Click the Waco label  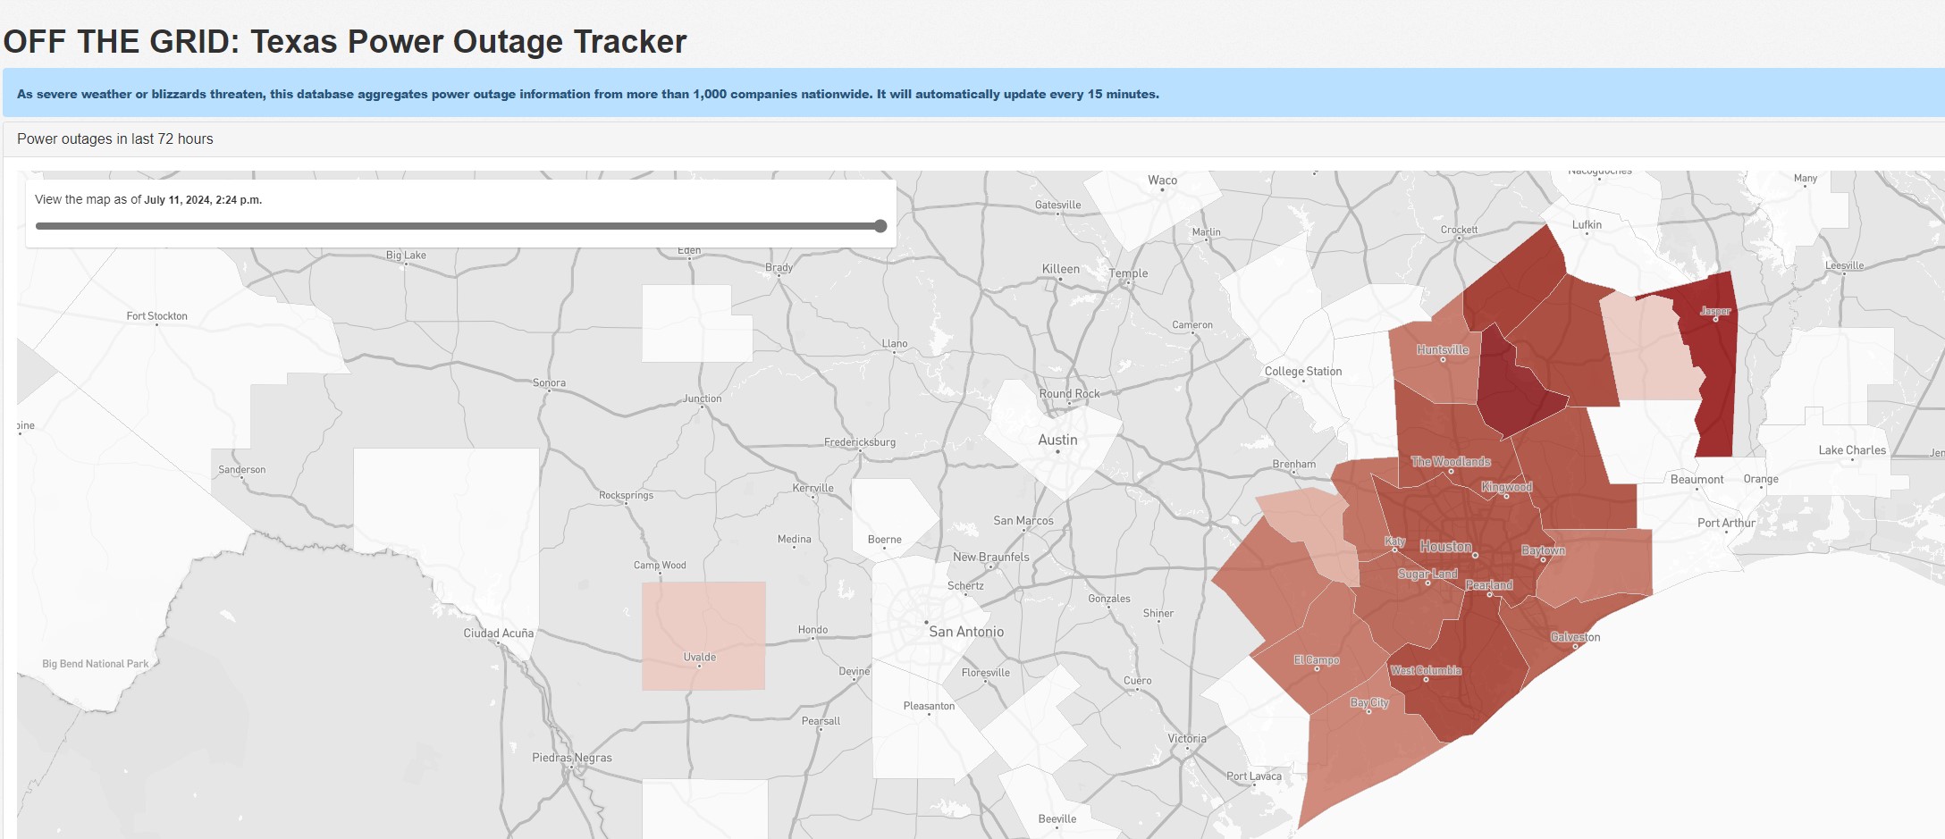[1162, 180]
